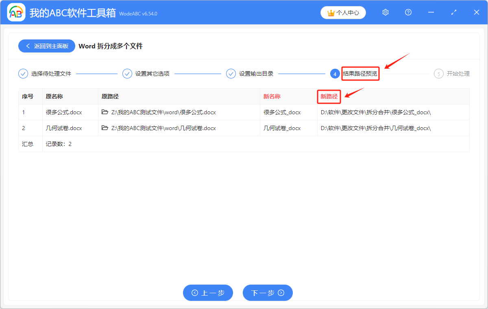Viewport: 488px width, 309px height.
Task: Open 个人中心 via the crown icon
Action: [343, 12]
